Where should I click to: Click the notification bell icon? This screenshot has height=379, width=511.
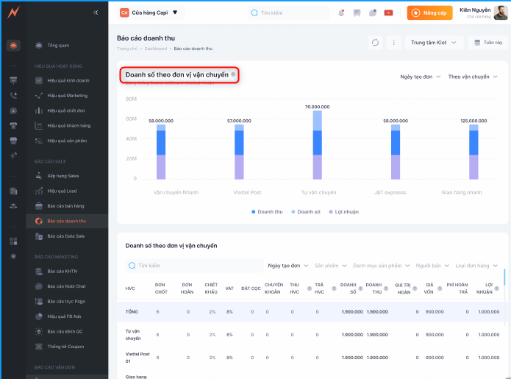click(341, 13)
